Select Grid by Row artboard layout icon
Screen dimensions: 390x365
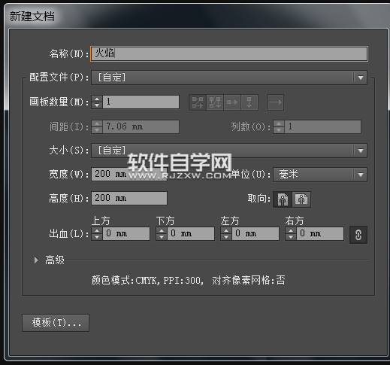coord(198,102)
